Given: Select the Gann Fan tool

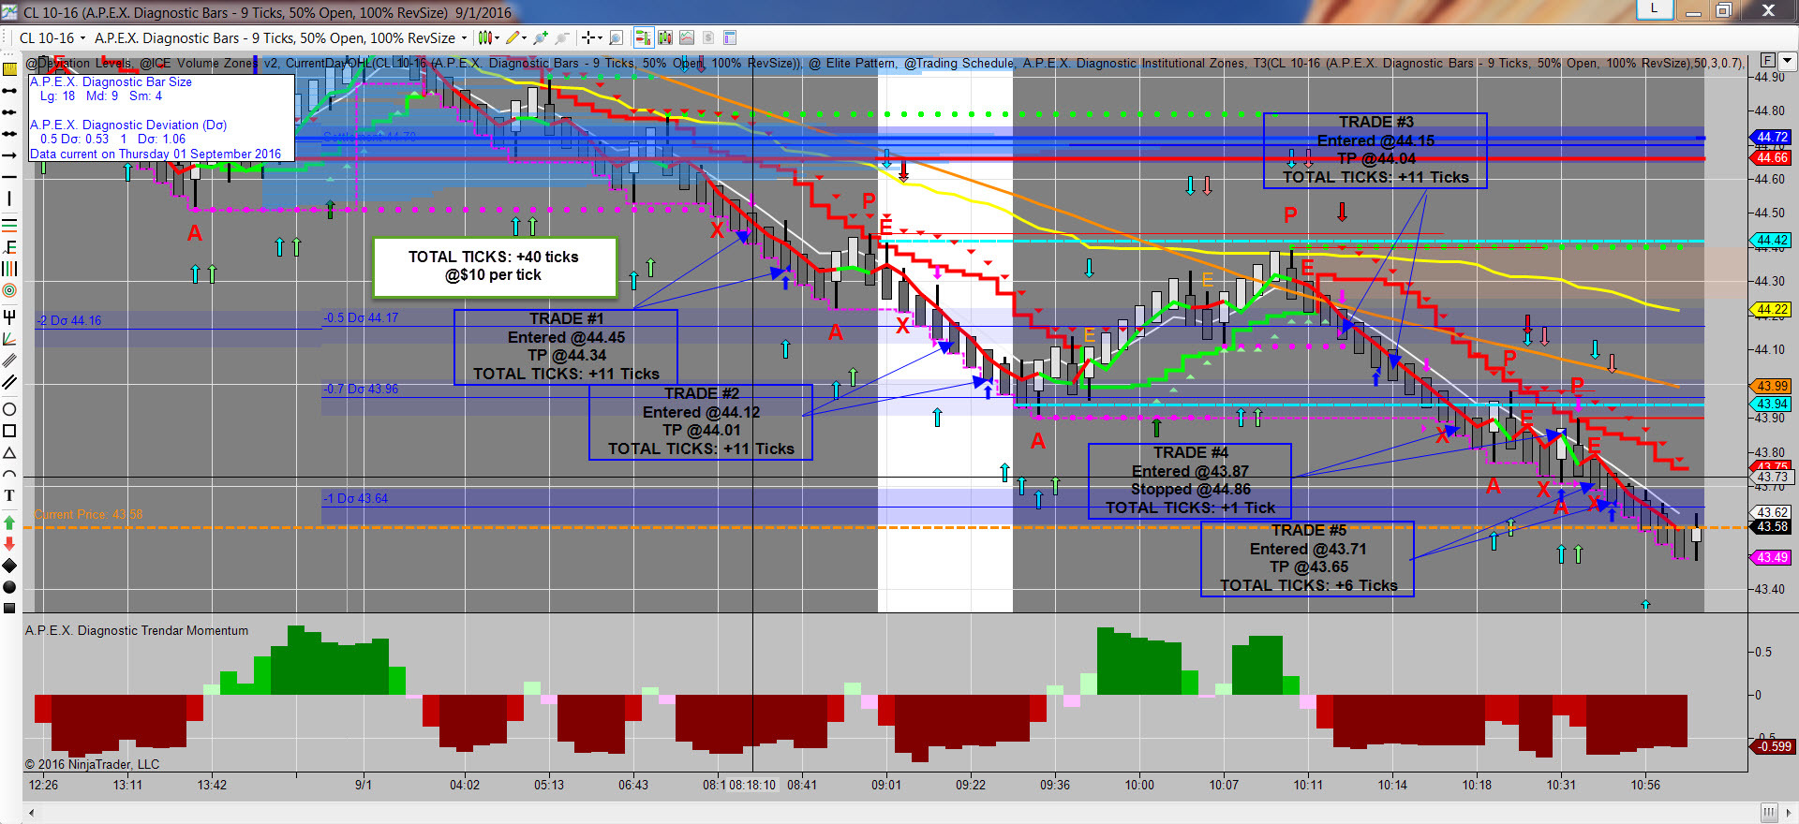Looking at the screenshot, I should [9, 338].
